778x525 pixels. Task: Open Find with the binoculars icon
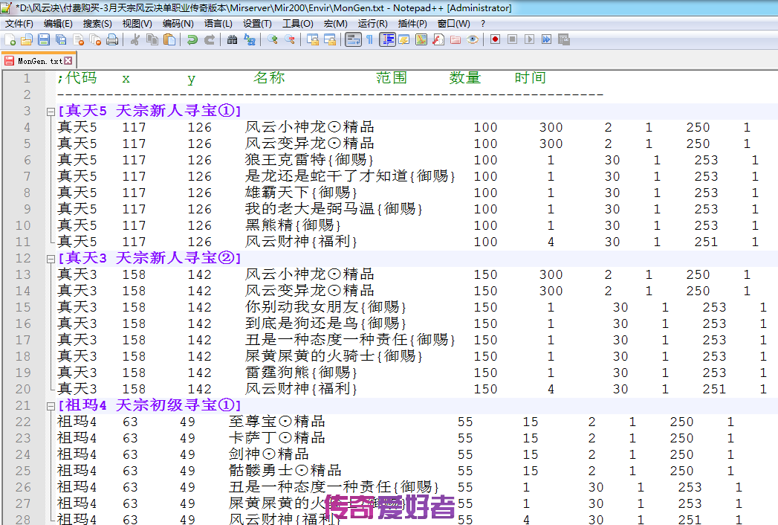pos(232,39)
